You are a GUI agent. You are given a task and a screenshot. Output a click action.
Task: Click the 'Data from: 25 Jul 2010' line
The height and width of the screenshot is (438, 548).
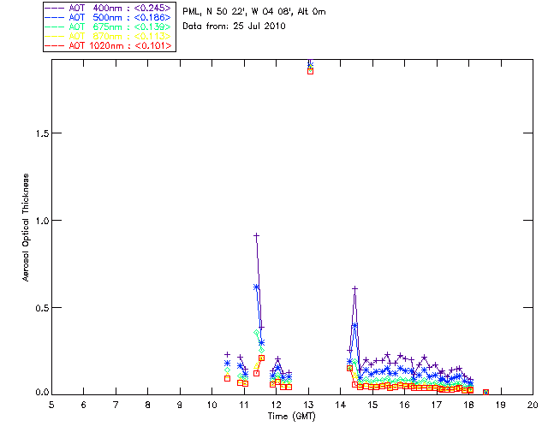234,27
